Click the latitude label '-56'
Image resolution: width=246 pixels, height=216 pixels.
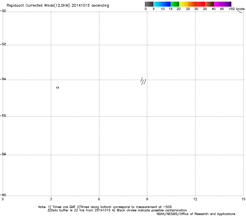(3, 115)
